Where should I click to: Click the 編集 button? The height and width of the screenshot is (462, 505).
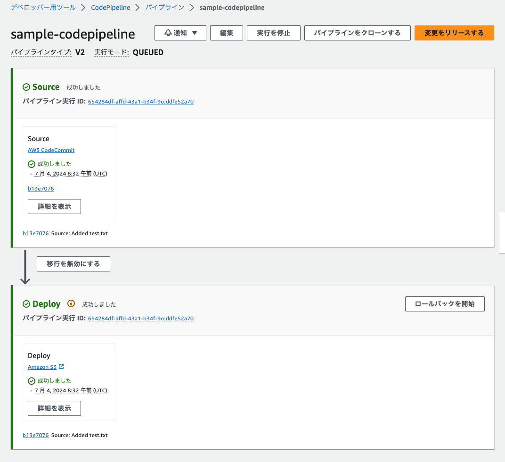tap(226, 33)
